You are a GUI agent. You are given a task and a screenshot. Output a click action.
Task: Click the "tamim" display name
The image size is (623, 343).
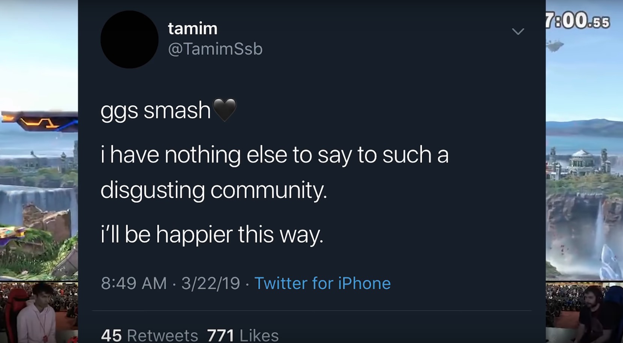pos(193,28)
